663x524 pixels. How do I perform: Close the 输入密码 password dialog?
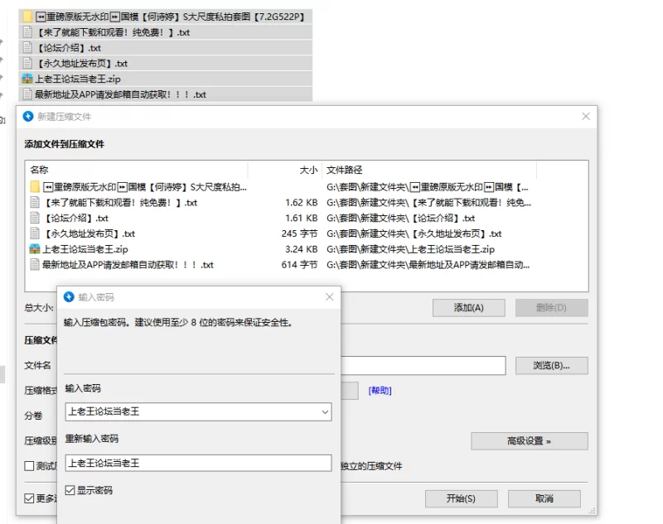(329, 297)
